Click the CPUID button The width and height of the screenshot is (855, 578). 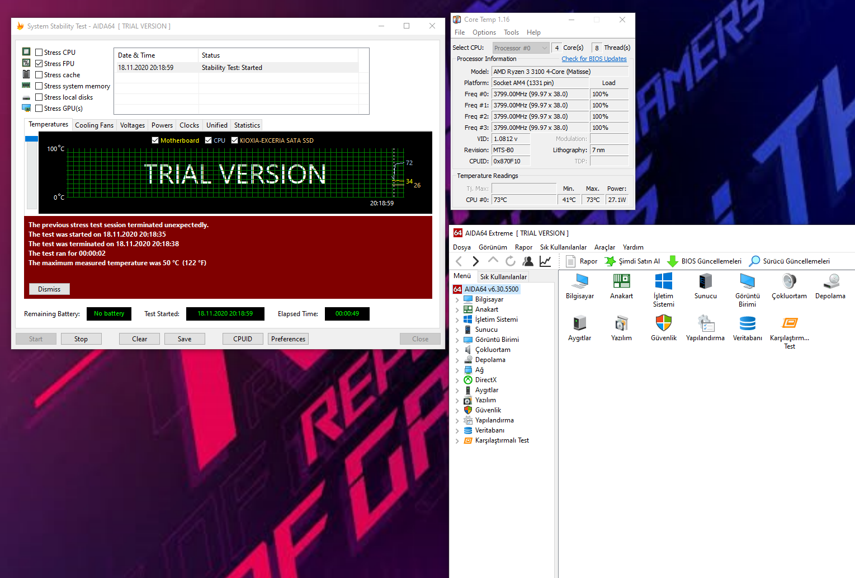click(243, 339)
